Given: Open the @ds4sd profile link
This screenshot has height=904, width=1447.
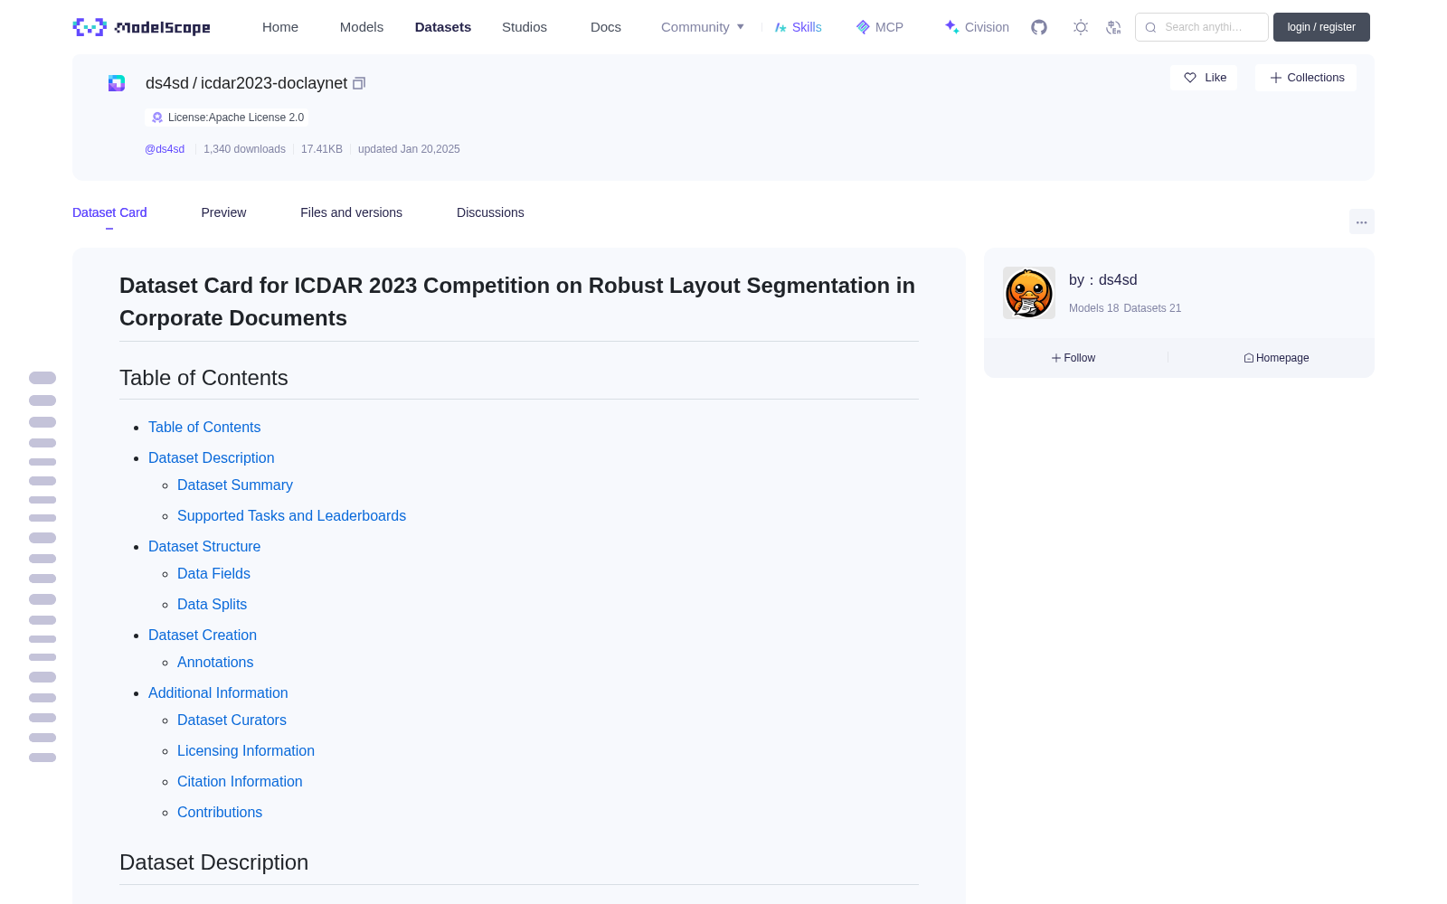Looking at the screenshot, I should [165, 149].
